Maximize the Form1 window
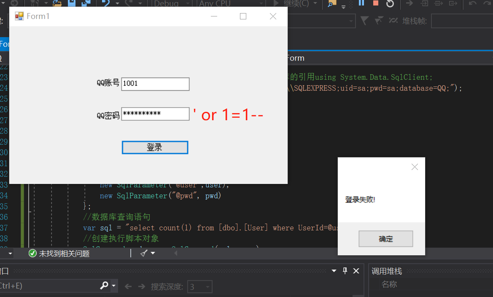Image resolution: width=493 pixels, height=297 pixels. (243, 16)
